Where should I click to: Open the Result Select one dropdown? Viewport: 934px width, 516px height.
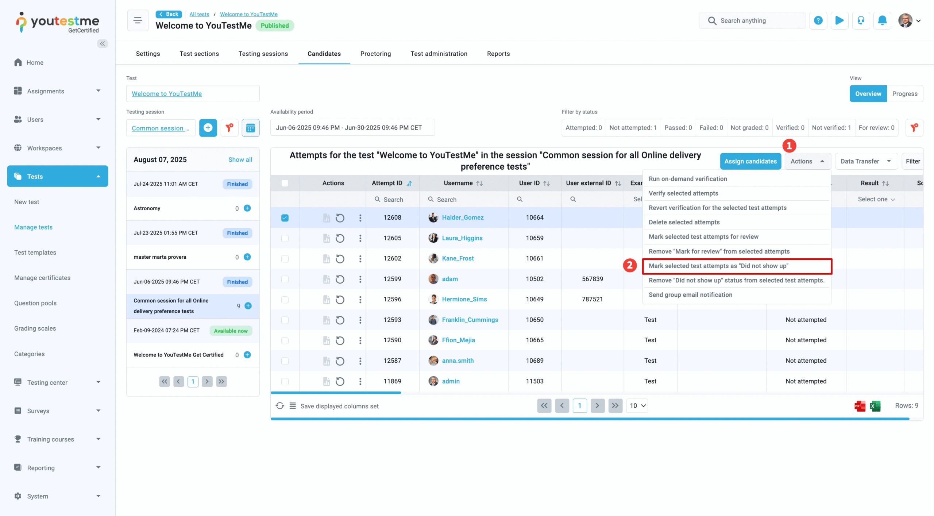pyautogui.click(x=876, y=199)
